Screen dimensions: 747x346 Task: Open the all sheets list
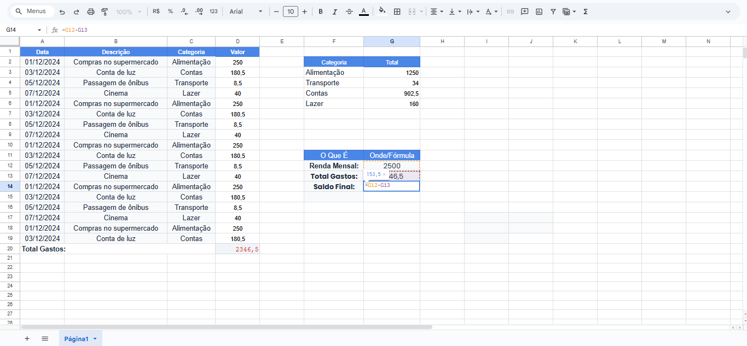tap(45, 339)
